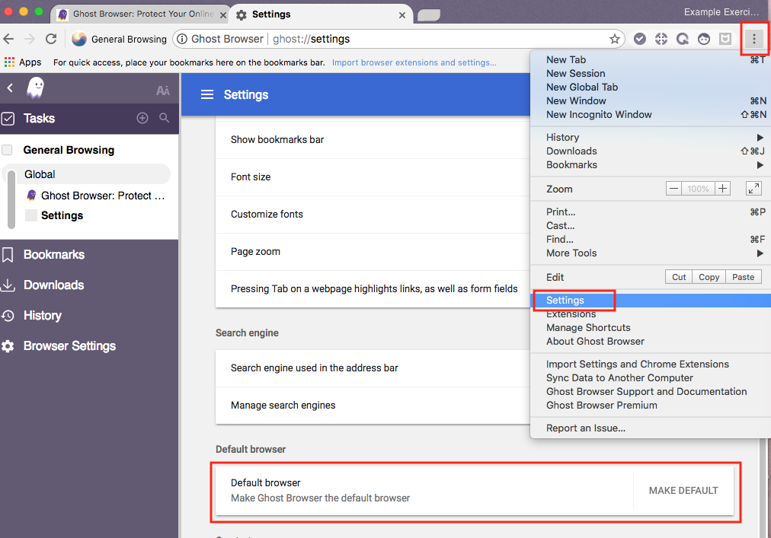Expand the History submenu arrow

point(760,138)
